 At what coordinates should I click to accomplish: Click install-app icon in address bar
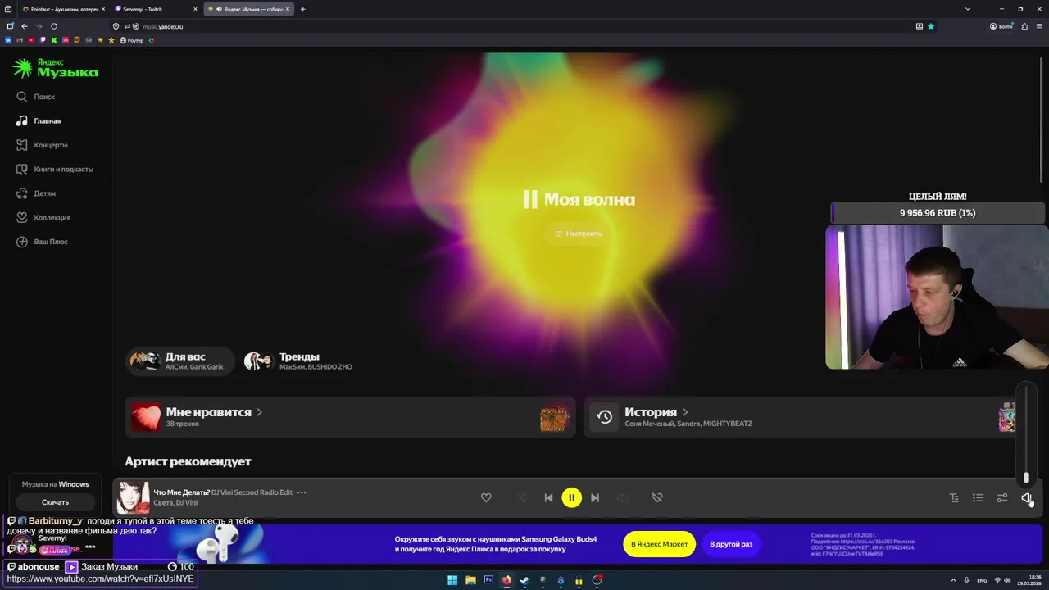click(920, 26)
